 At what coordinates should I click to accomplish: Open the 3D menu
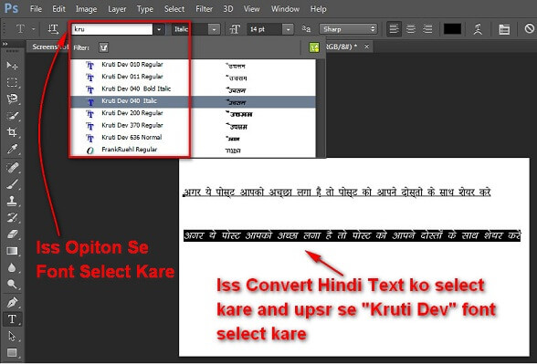(228, 9)
